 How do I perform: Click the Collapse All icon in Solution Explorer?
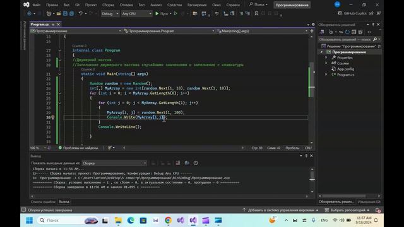point(353,32)
